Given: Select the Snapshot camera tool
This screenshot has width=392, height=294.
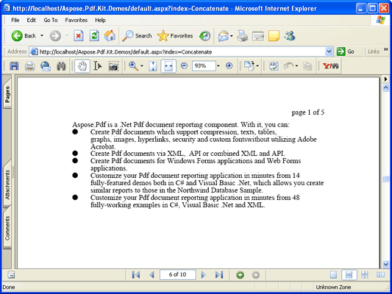Looking at the screenshot, I should pyautogui.click(x=113, y=66).
